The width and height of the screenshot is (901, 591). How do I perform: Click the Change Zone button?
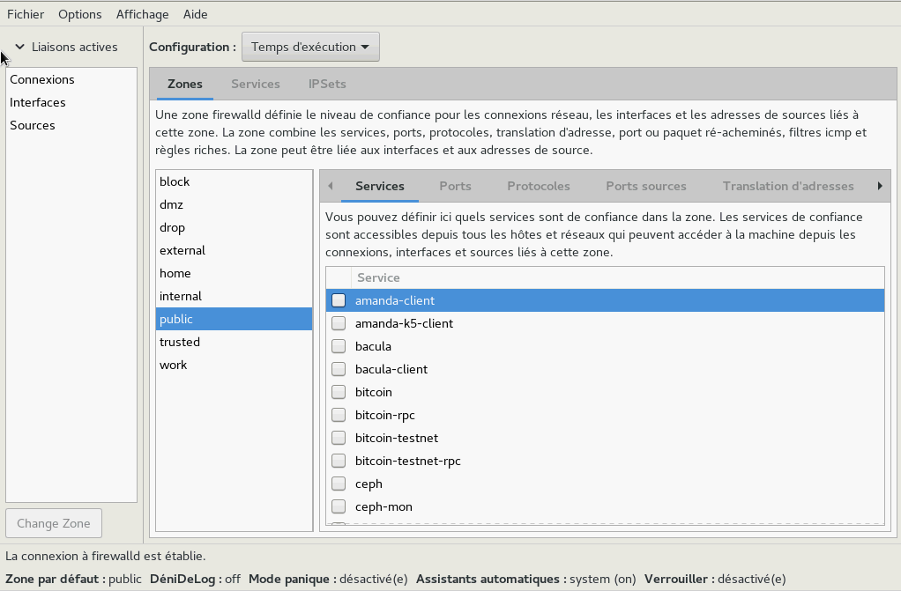[54, 523]
